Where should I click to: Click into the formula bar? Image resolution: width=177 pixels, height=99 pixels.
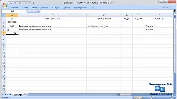(x=107, y=11)
